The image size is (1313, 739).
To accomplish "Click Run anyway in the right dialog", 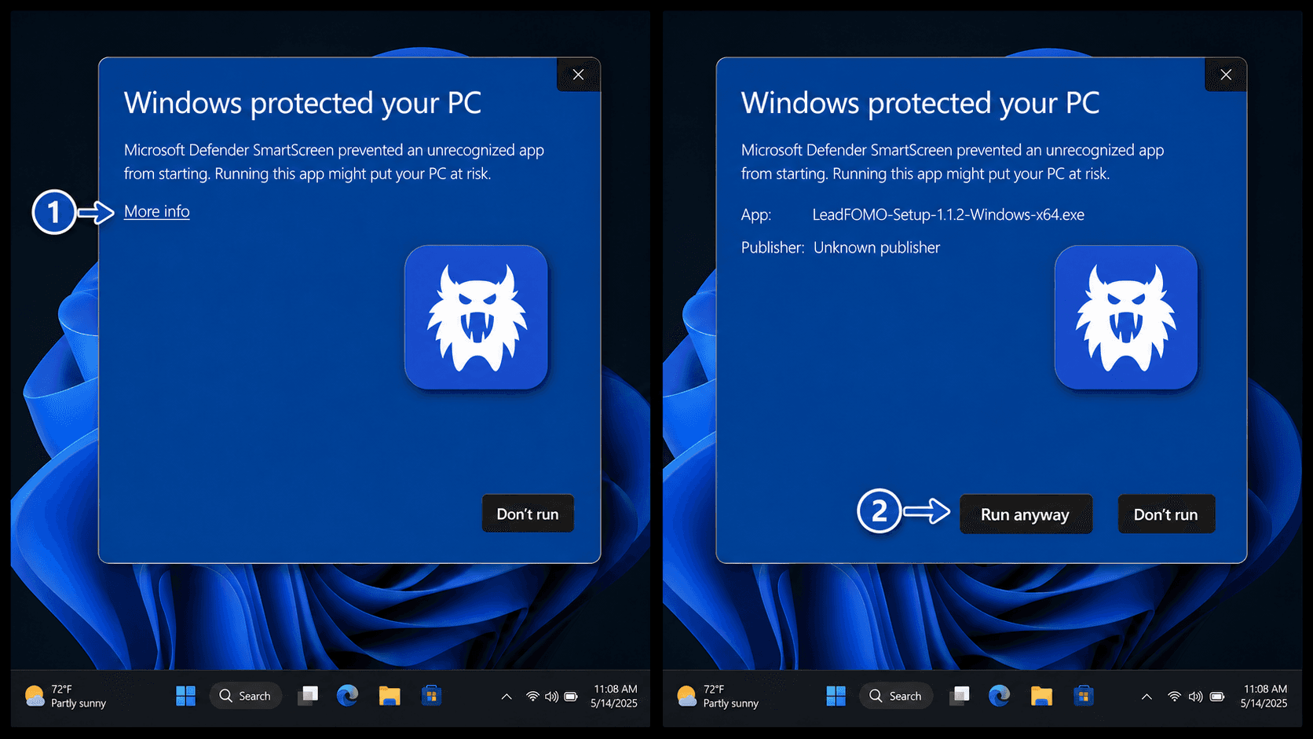I will (1026, 514).
